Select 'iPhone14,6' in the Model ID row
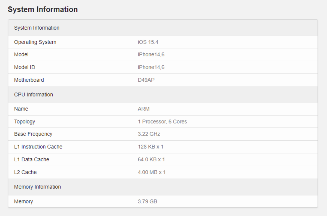Image resolution: width=327 pixels, height=216 pixels. (x=151, y=67)
